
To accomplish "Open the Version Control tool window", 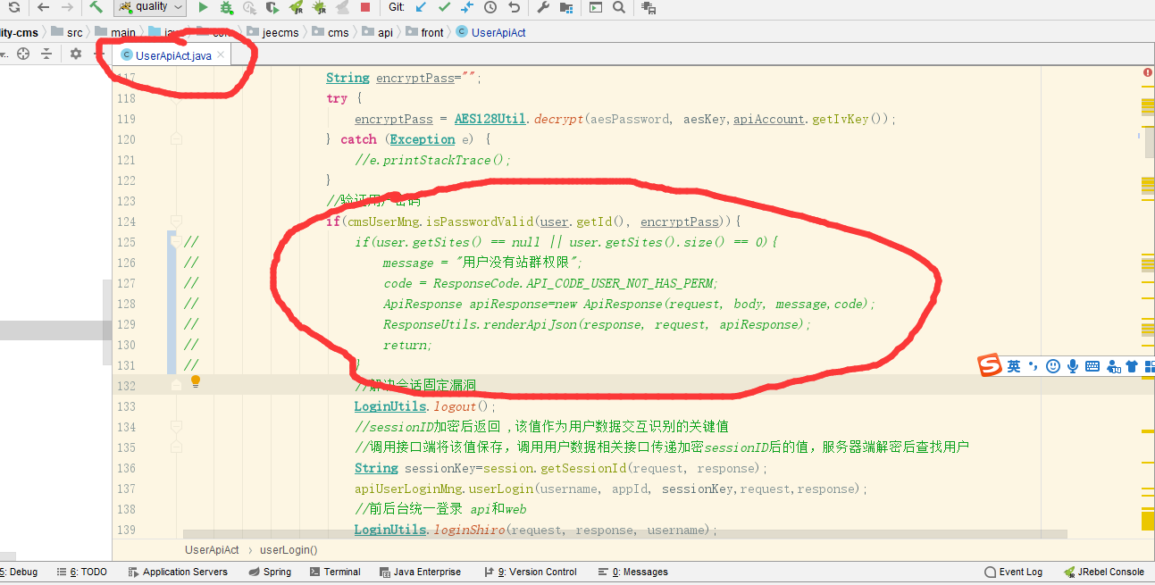I will pyautogui.click(x=531, y=572).
